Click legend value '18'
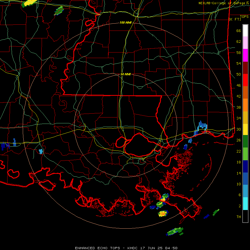This screenshot has height=250, width=250. coord(239,162)
